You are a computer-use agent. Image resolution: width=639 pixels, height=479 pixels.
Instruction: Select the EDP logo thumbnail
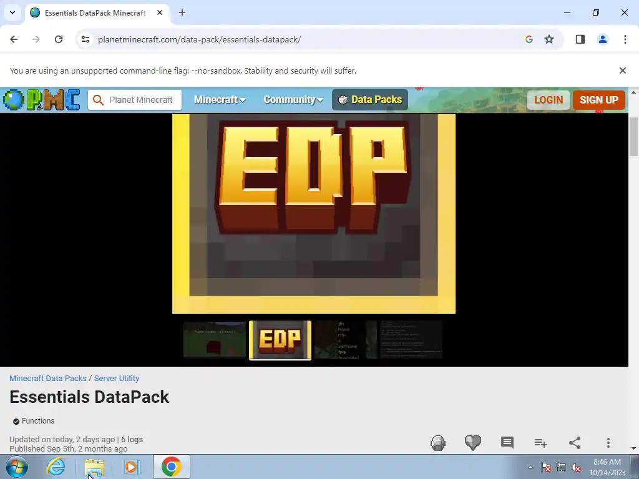tap(280, 340)
